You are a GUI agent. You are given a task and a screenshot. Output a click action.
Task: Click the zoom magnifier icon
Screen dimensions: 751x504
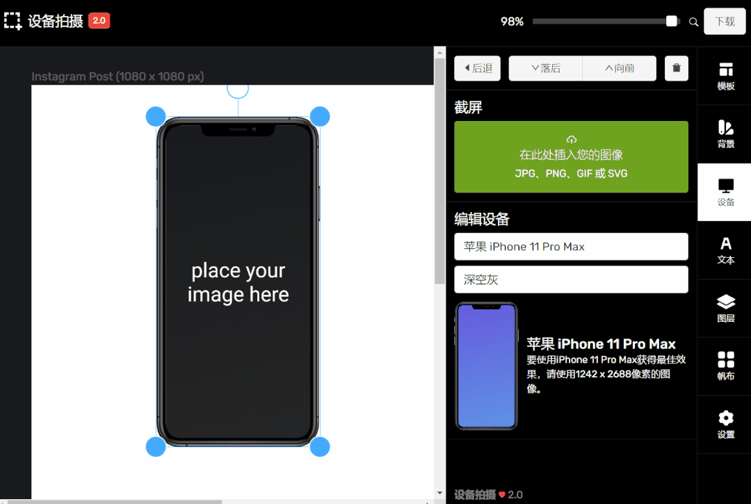693,22
